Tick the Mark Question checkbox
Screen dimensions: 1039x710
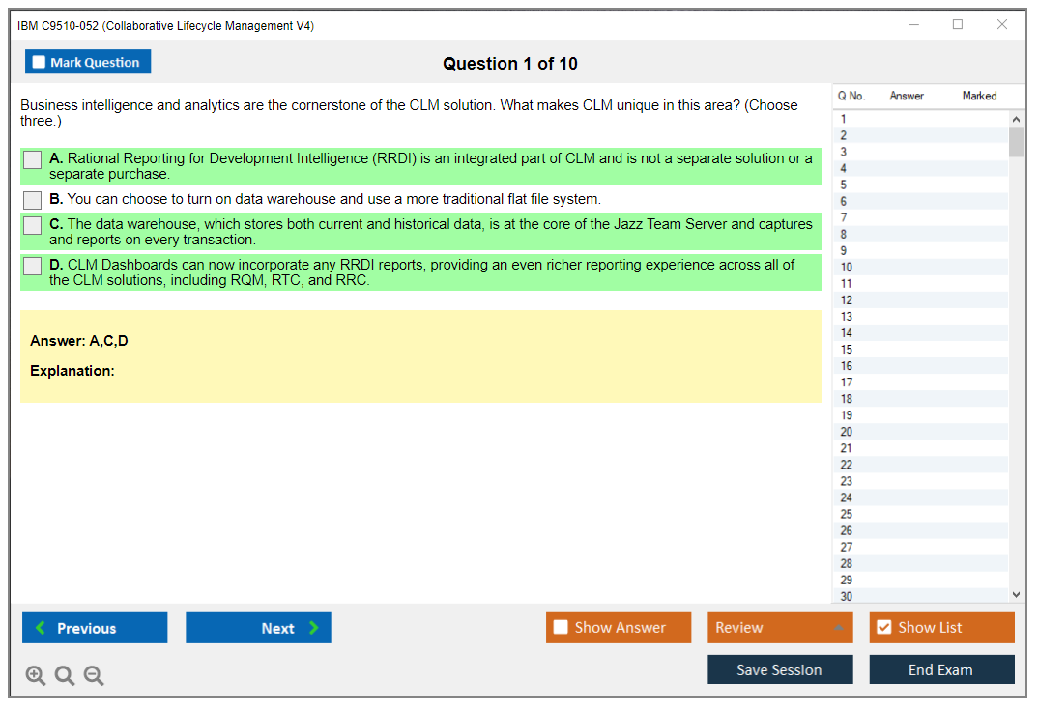pos(40,62)
